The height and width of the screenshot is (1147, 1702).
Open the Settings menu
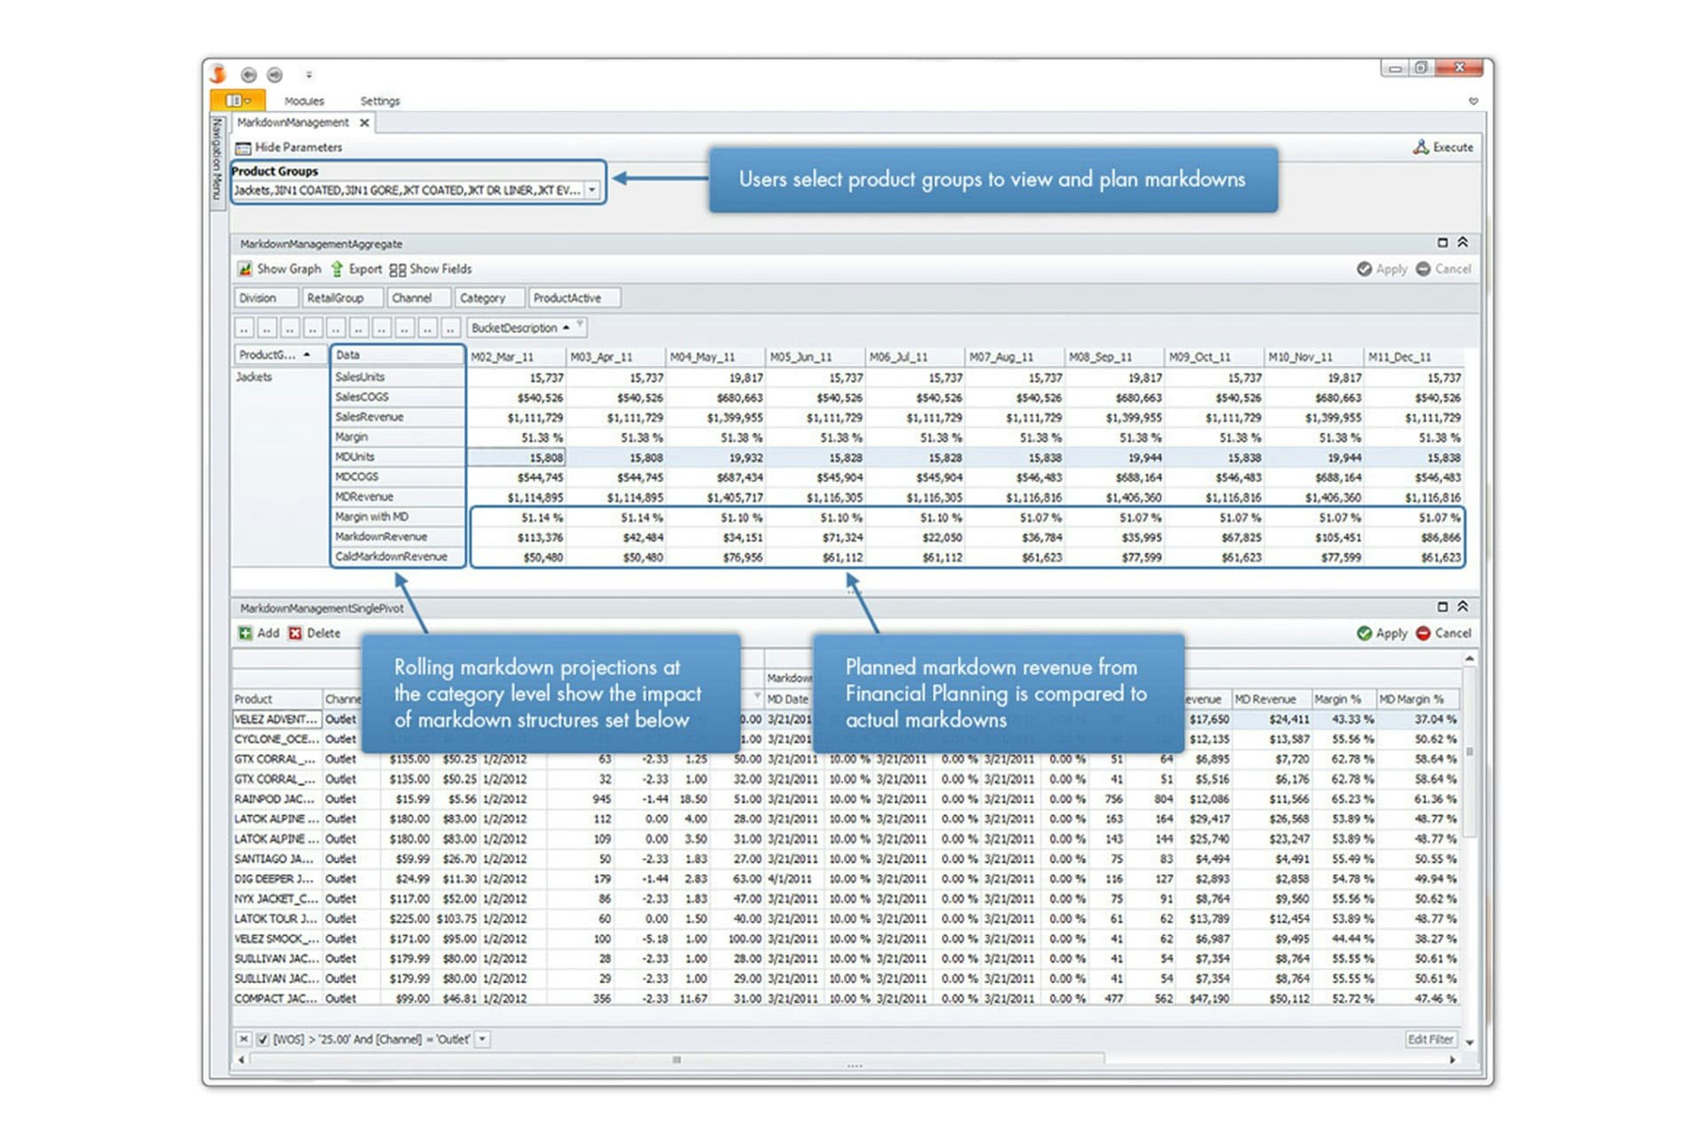379,101
